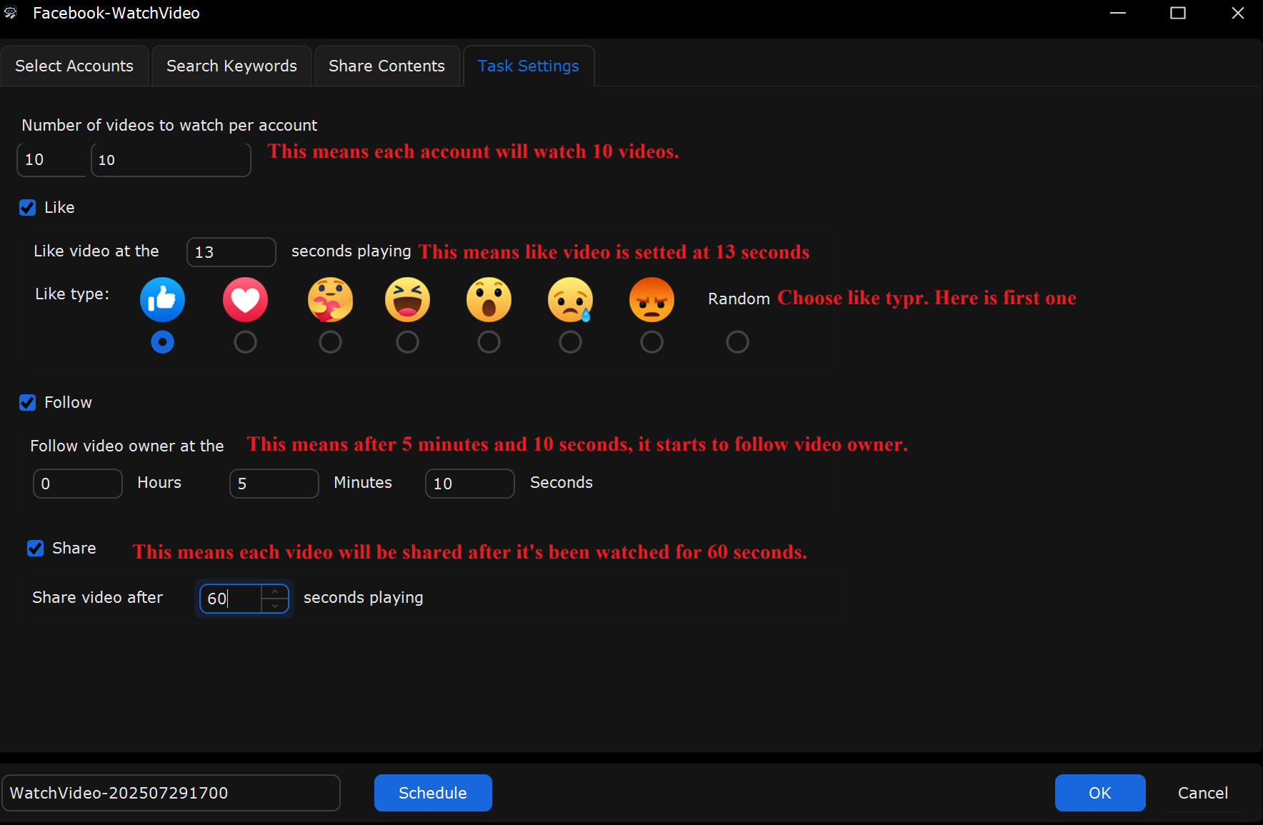
Task: Uncheck the Follow checkbox
Action: click(x=27, y=403)
